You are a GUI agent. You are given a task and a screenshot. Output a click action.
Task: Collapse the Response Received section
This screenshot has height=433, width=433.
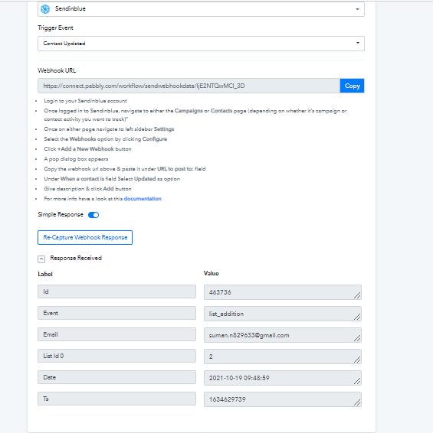41,259
